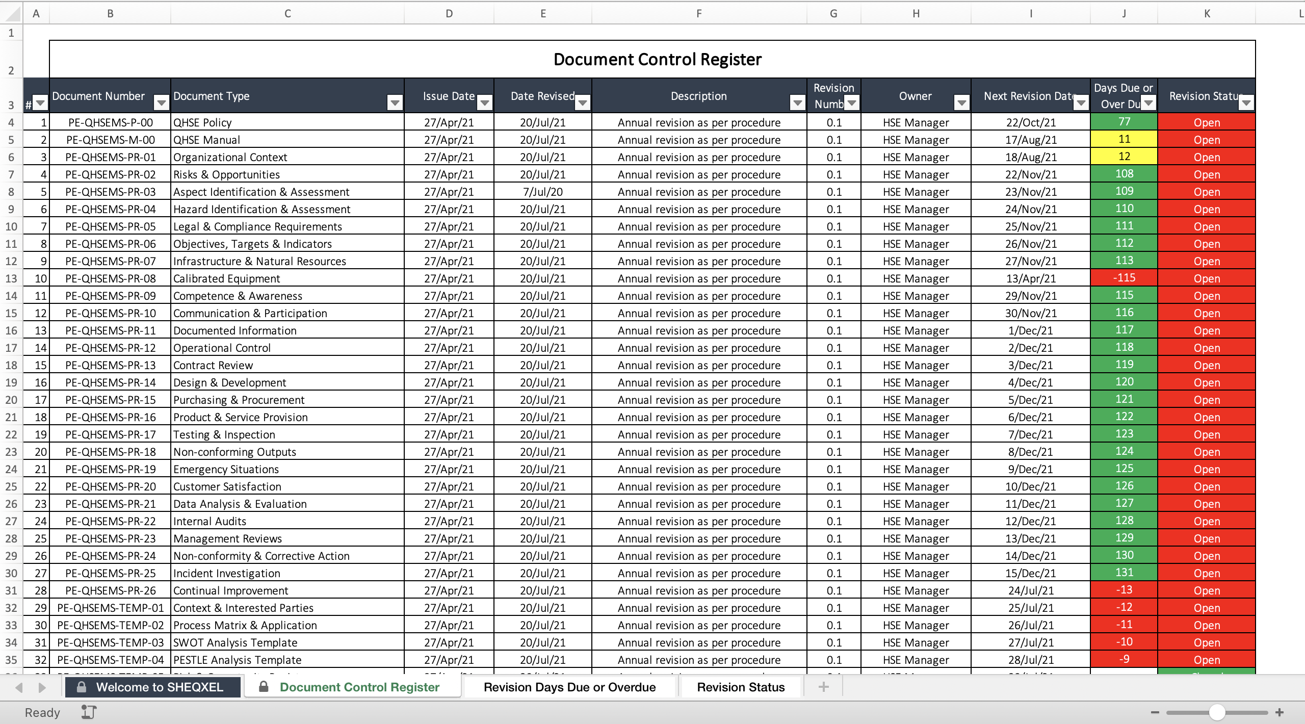Click the red -115 overdue cell
Viewport: 1305px width, 724px height.
point(1124,278)
